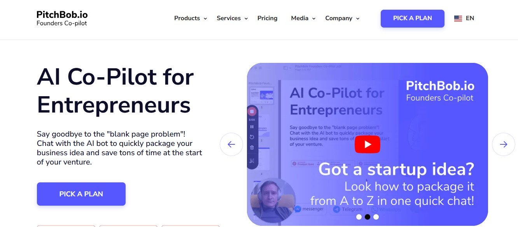Click PICK A PLAN below the hero text
Viewport: 518px width, 227px height.
pyautogui.click(x=81, y=194)
